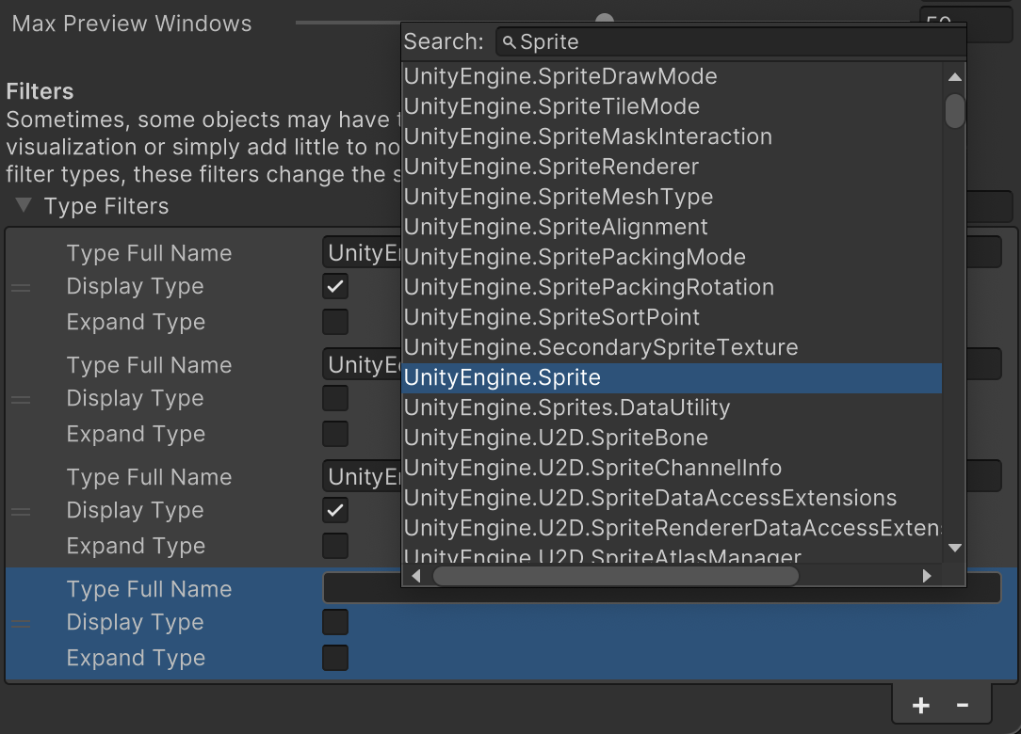The height and width of the screenshot is (734, 1021).
Task: Select UnityEngine.U2D.SpriteChannelInfo
Action: tap(672, 468)
